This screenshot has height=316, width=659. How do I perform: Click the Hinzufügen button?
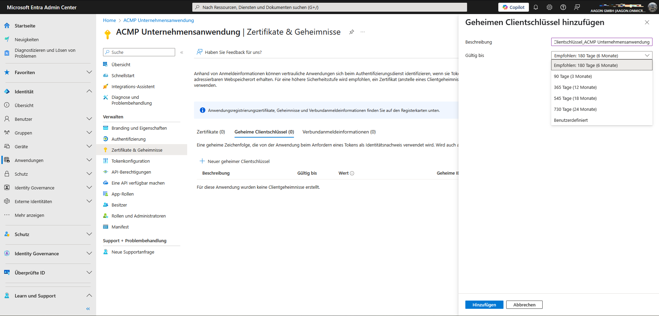(484, 305)
